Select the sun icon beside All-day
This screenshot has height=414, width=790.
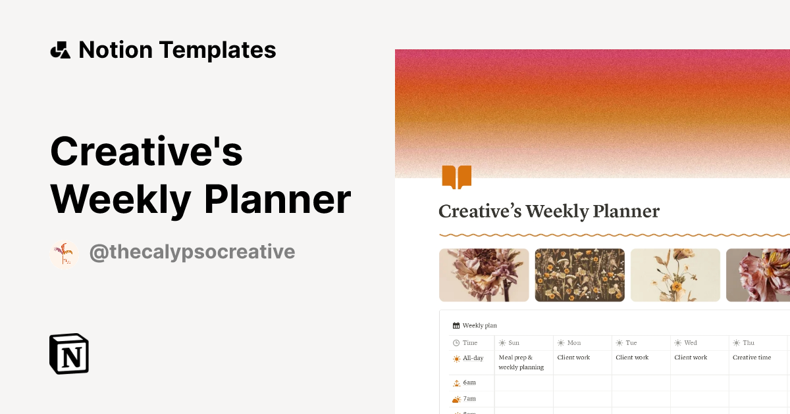[456, 358]
